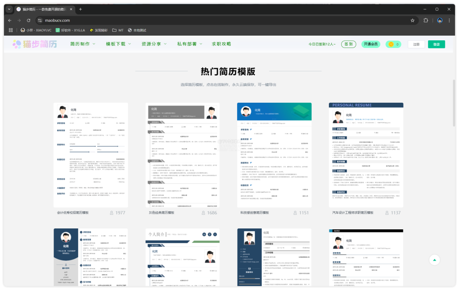Click the 会计优秀校招简历模板 title
The width and height of the screenshot is (459, 290).
pyautogui.click(x=73, y=213)
